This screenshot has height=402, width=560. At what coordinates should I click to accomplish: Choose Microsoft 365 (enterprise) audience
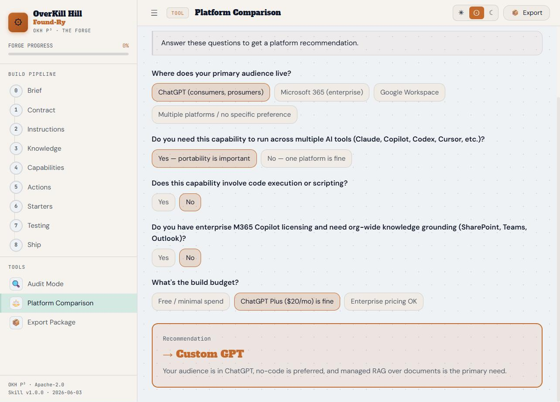pos(322,93)
